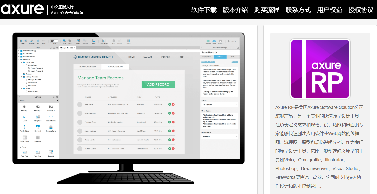377x194 pixels.
Task: Switch to the PROPERTIES inspector tab
Action: (x=207, y=57)
